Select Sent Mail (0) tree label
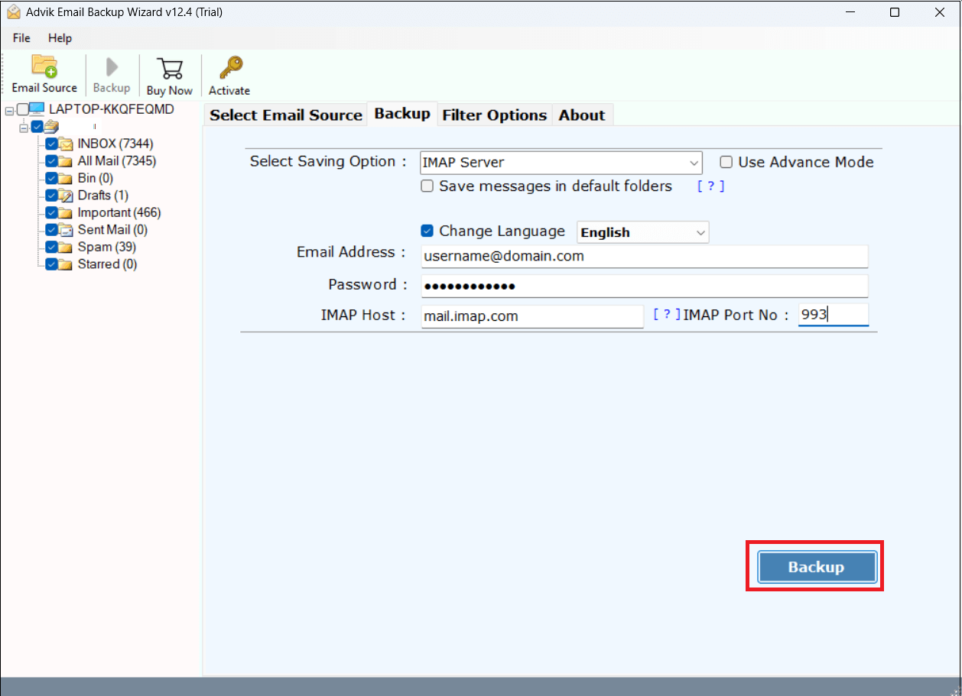 112,230
